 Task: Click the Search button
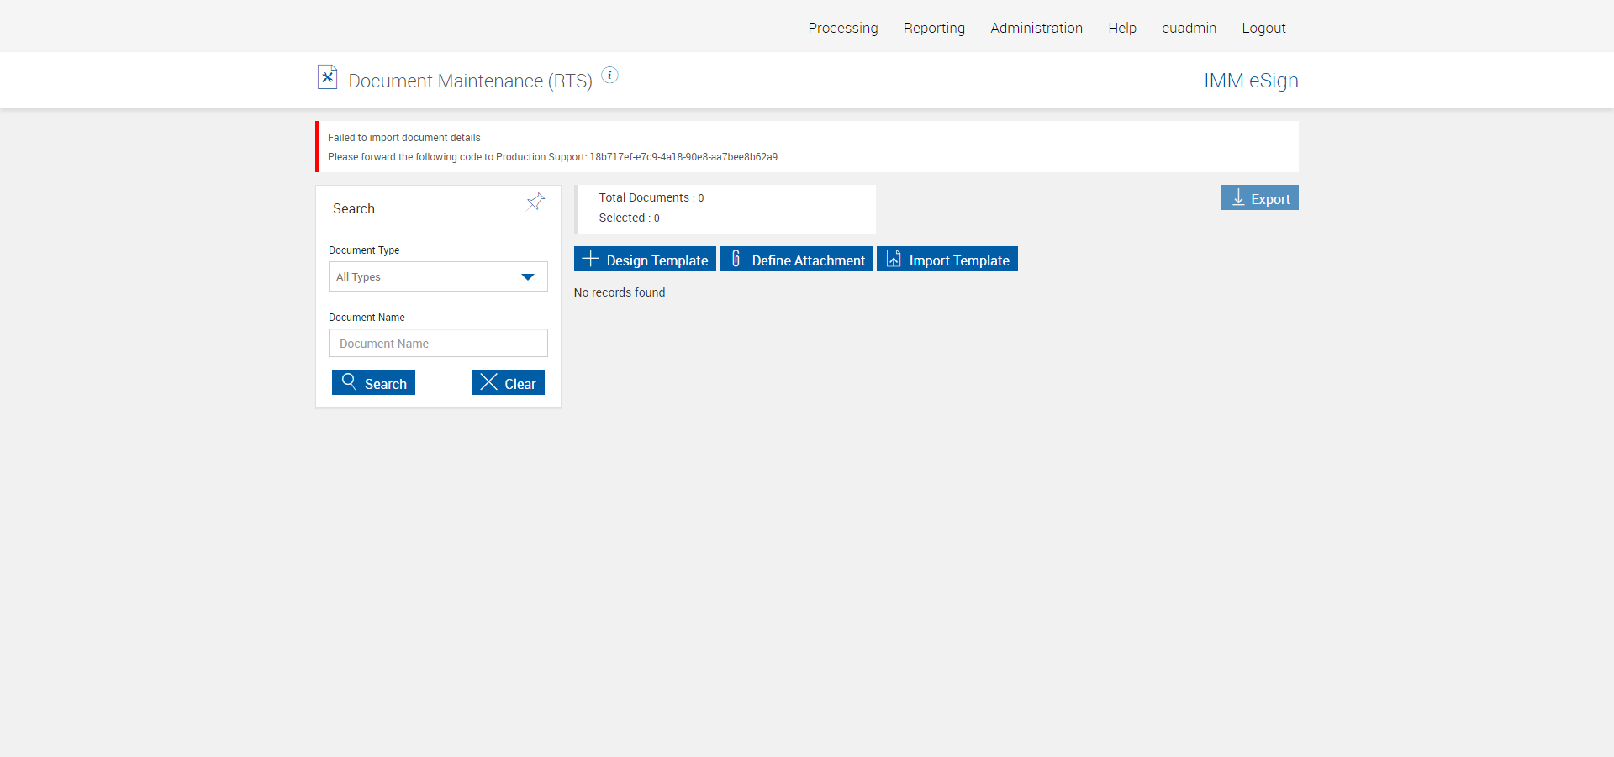pyautogui.click(x=373, y=382)
